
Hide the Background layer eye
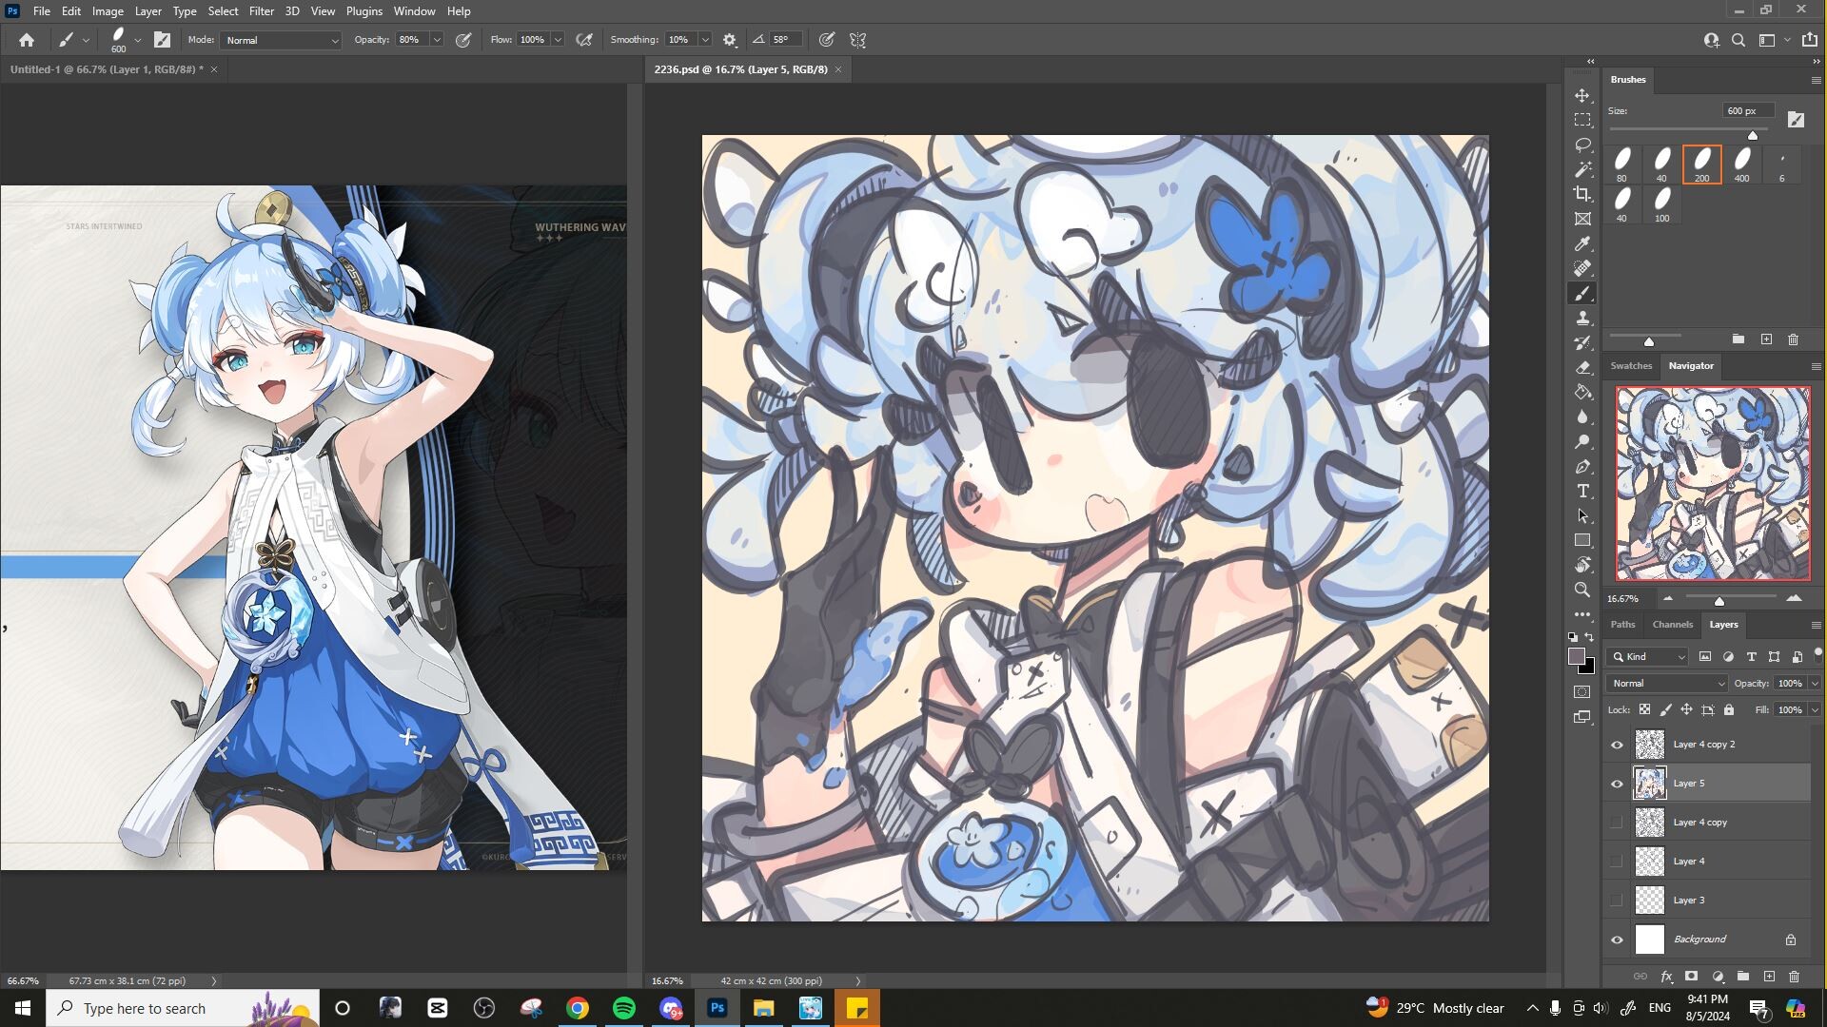click(1617, 940)
